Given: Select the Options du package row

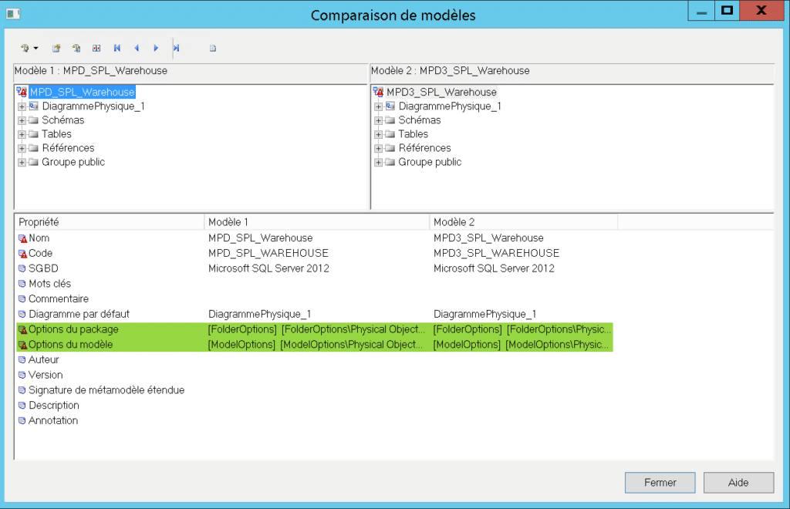Looking at the screenshot, I should tap(315, 329).
